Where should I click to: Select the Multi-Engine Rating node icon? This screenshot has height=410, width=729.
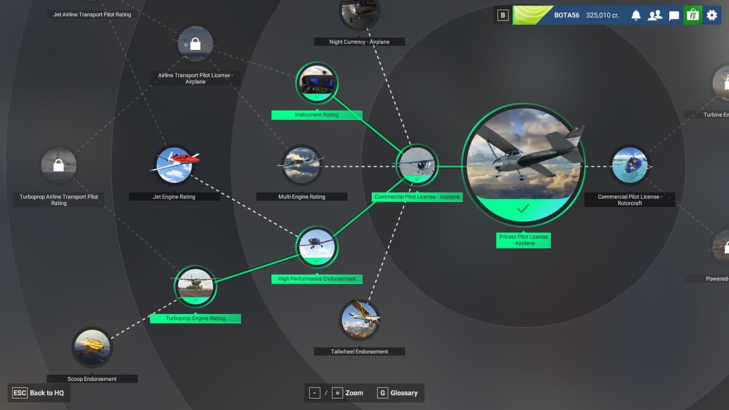point(301,165)
